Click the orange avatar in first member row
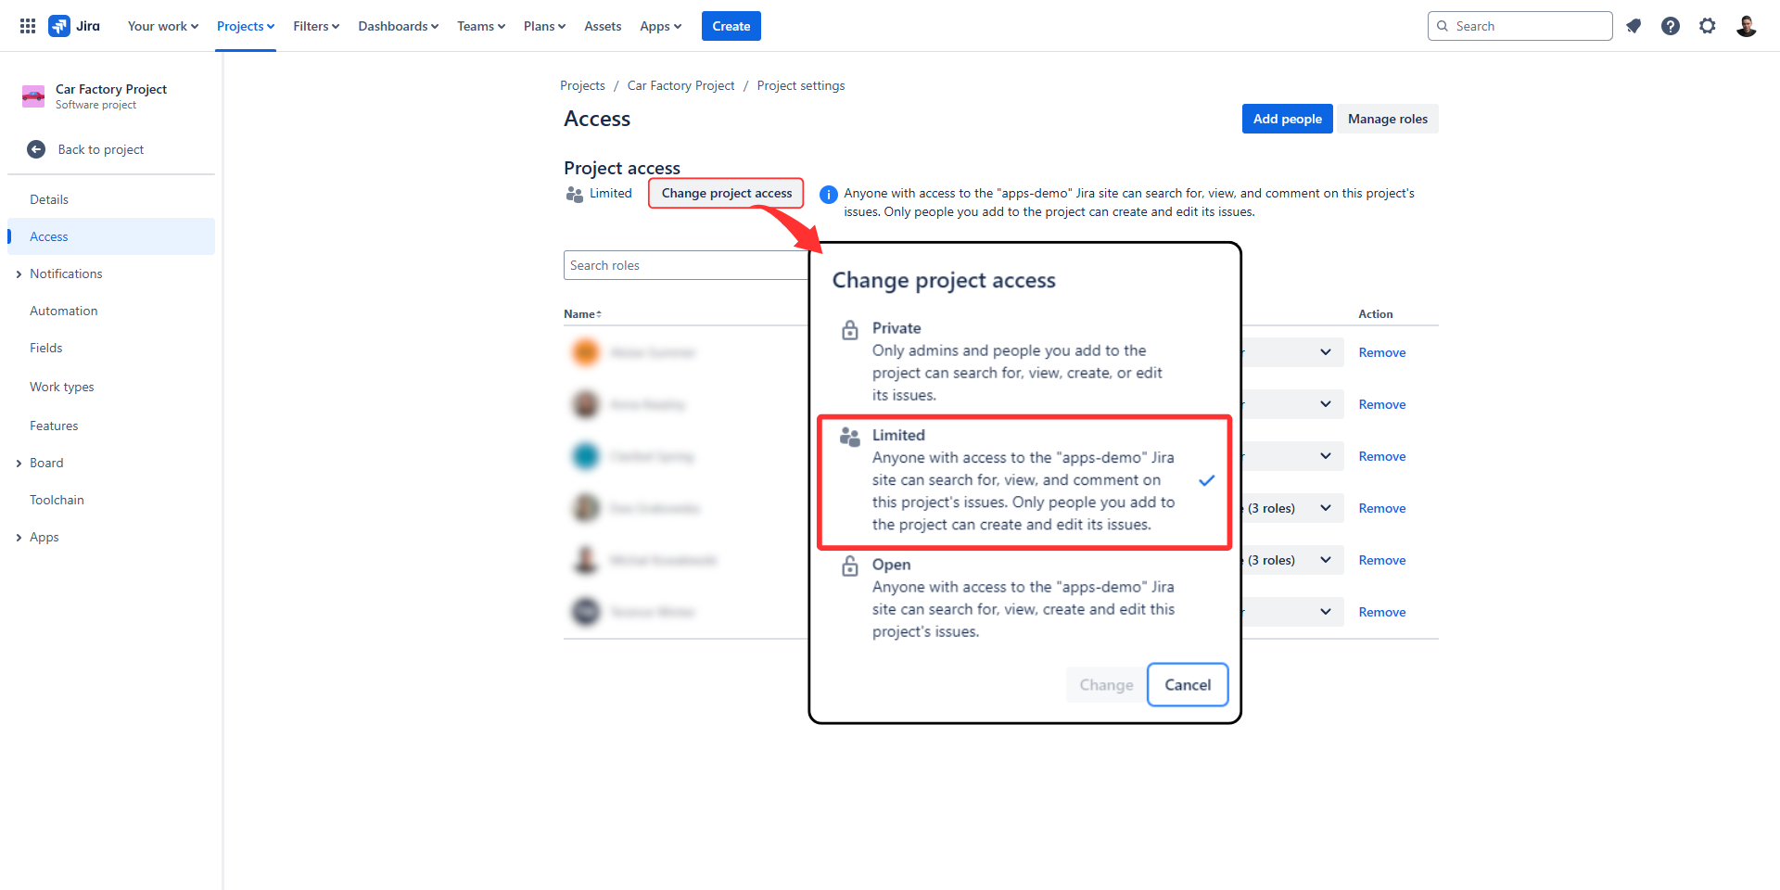The width and height of the screenshot is (1780, 890). pos(586,352)
